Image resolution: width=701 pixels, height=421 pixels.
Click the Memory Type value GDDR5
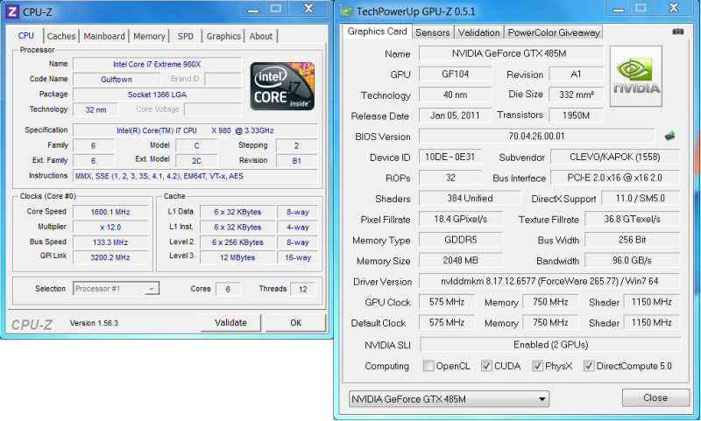coord(461,240)
